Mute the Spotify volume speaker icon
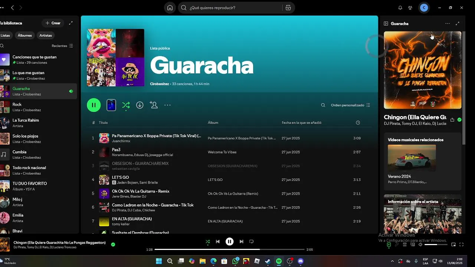 (420, 244)
